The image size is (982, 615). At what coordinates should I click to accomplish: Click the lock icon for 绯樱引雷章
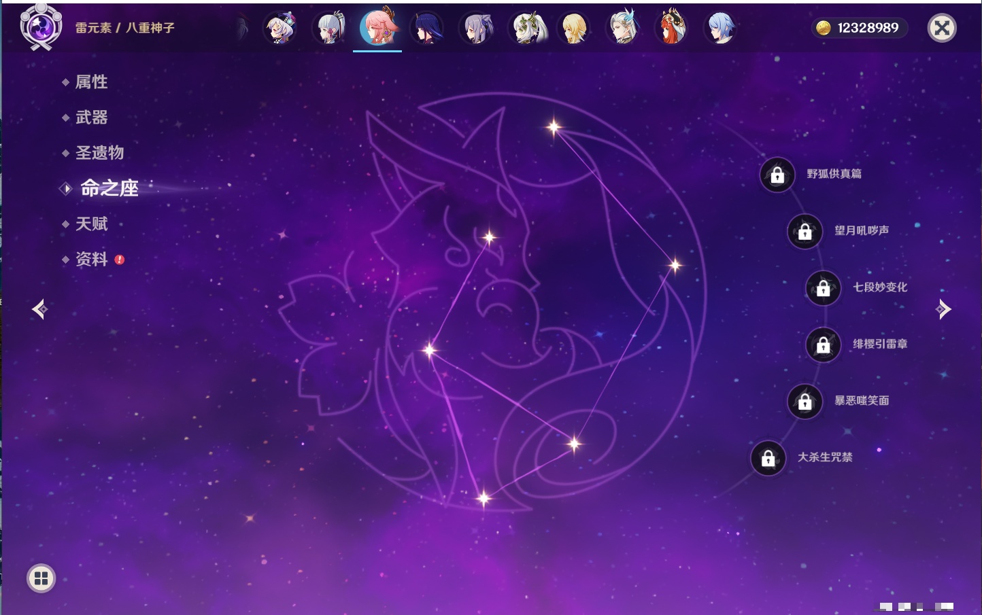point(824,345)
